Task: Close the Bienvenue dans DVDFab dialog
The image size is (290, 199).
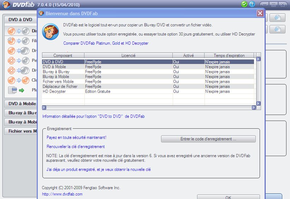Action: click(260, 13)
